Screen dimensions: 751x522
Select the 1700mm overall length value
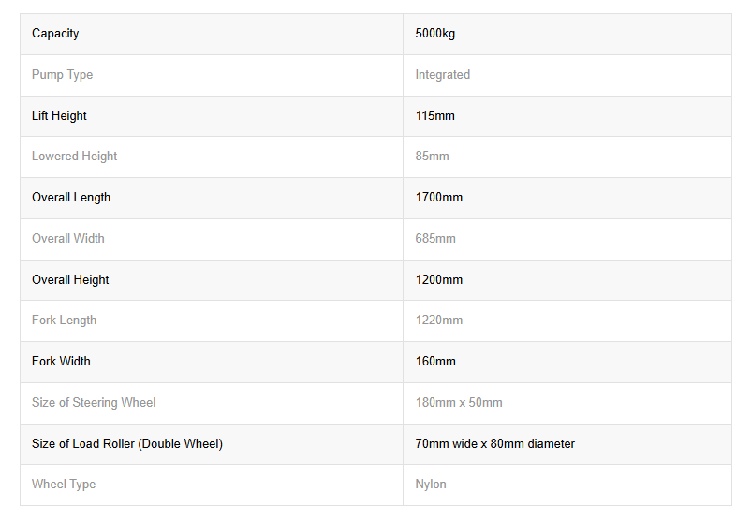click(439, 198)
